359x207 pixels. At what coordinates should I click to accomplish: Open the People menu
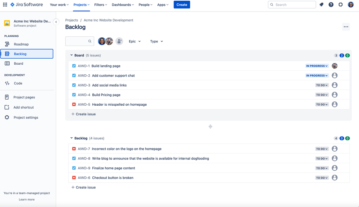coord(146,5)
